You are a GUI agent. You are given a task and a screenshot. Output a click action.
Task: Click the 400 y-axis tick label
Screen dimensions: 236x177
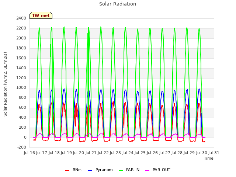[22, 117]
